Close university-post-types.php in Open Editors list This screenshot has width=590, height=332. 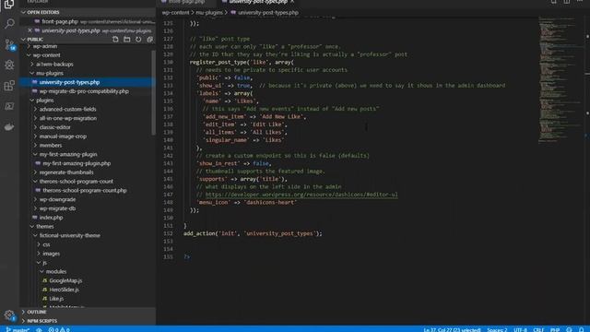point(30,30)
